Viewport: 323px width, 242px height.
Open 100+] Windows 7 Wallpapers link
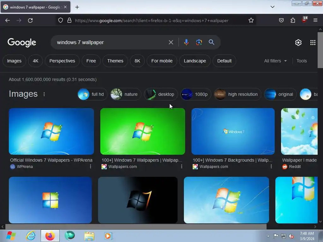coord(142,160)
